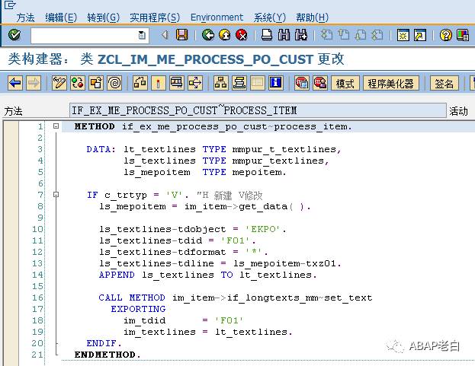The image size is (475, 366).
Task: Toggle Display/Change pencil icon
Action: 59,83
